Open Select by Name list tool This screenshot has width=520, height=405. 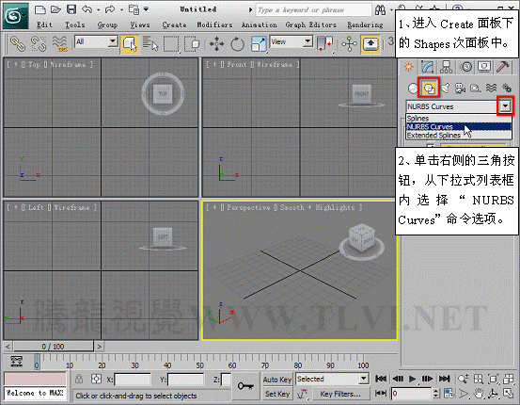click(150, 44)
